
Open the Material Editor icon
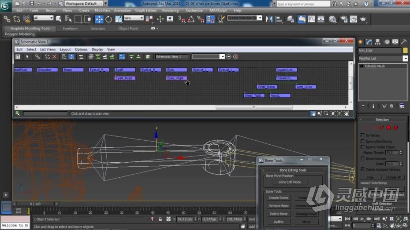332,19
